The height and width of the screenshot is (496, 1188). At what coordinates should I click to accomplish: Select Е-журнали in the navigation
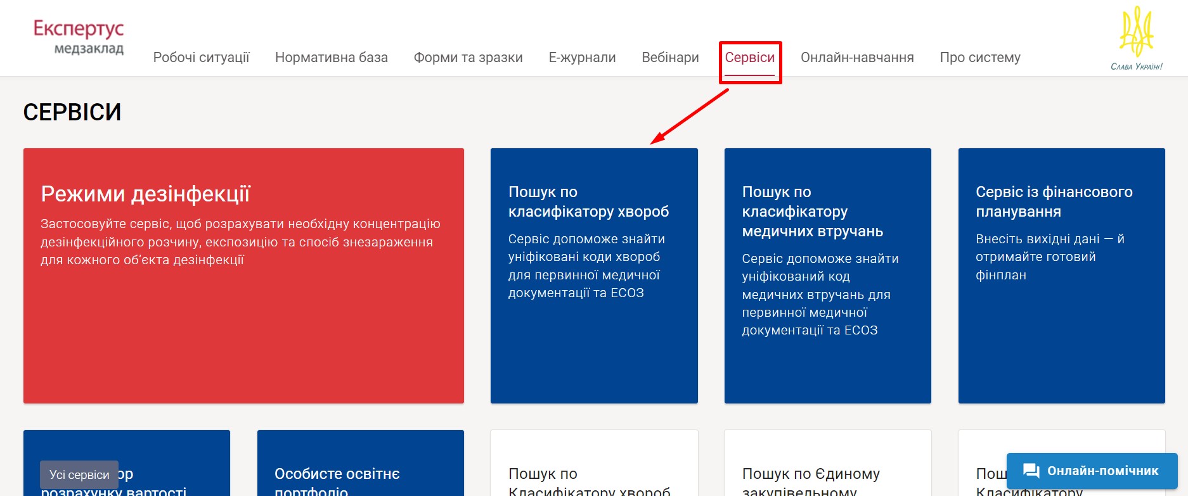(x=582, y=58)
